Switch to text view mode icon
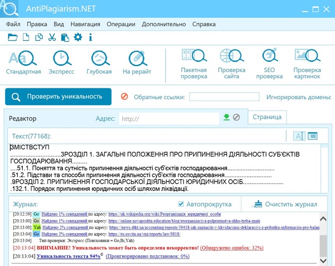Image resolution: width=335 pixels, height=266 pixels. [x=299, y=136]
